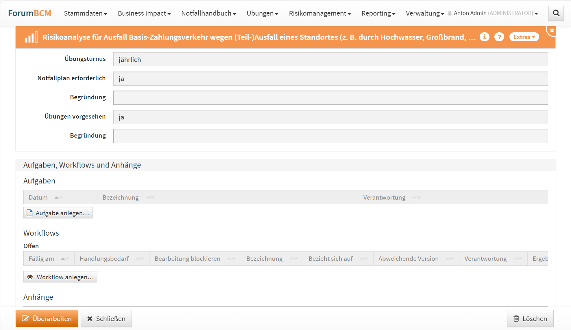Click Aufgabe anlegen button
Screen dimensions: 571x330
(58, 213)
